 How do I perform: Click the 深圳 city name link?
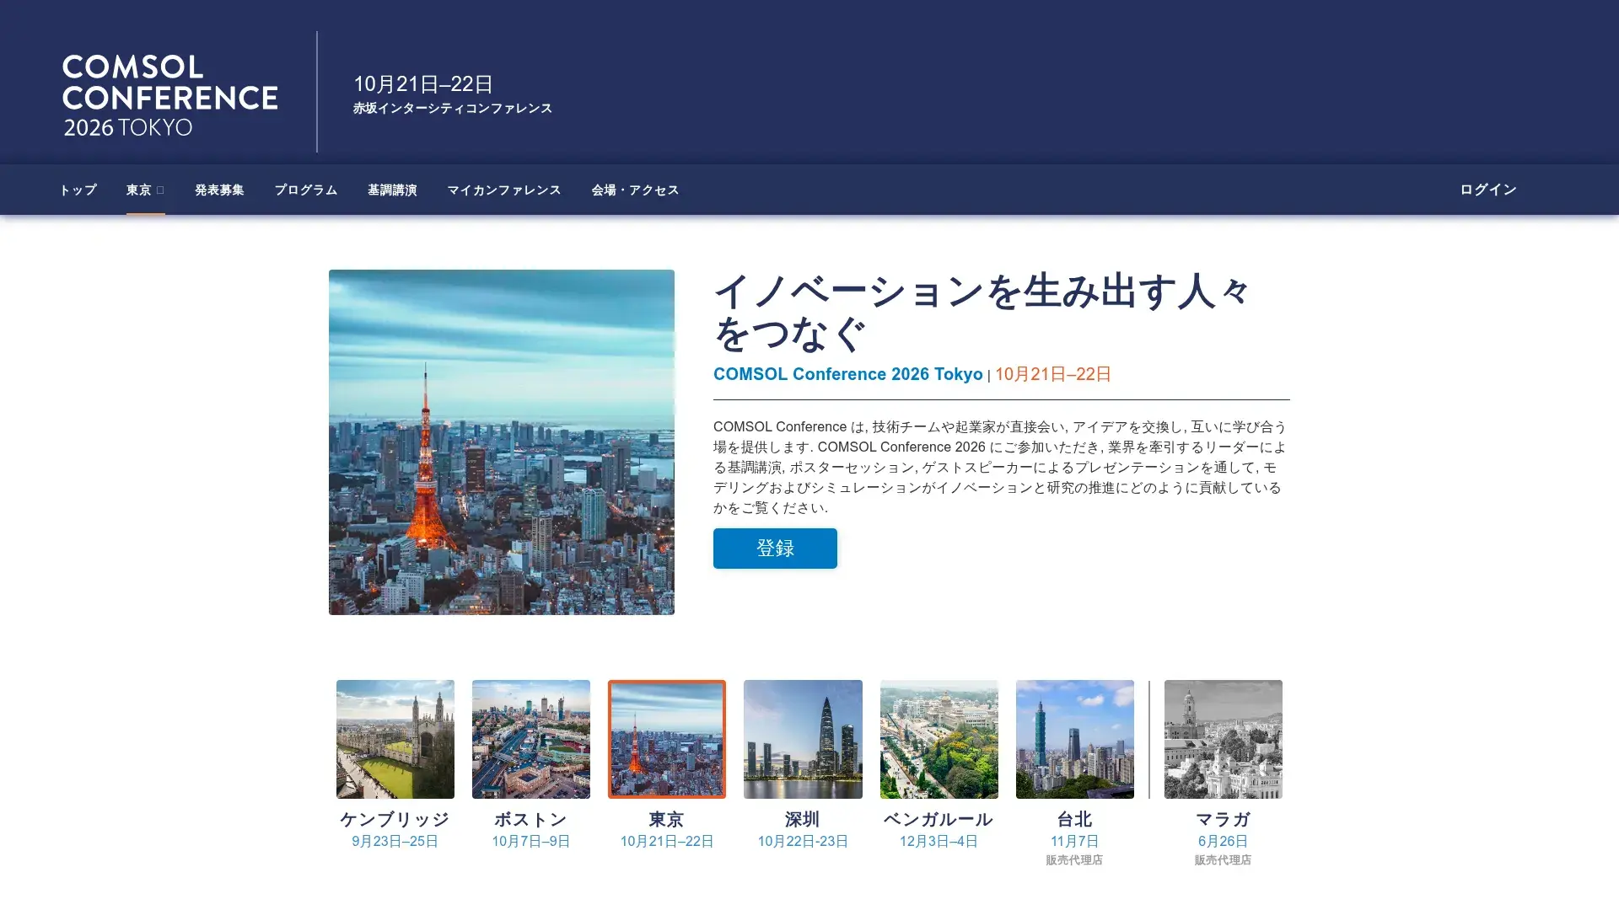point(802,819)
